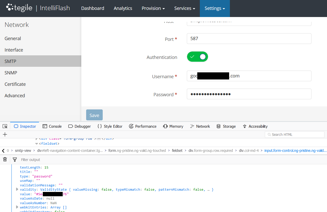The width and height of the screenshot is (327, 212).
Task: Activate the element picker icon
Action: click(x=5, y=126)
